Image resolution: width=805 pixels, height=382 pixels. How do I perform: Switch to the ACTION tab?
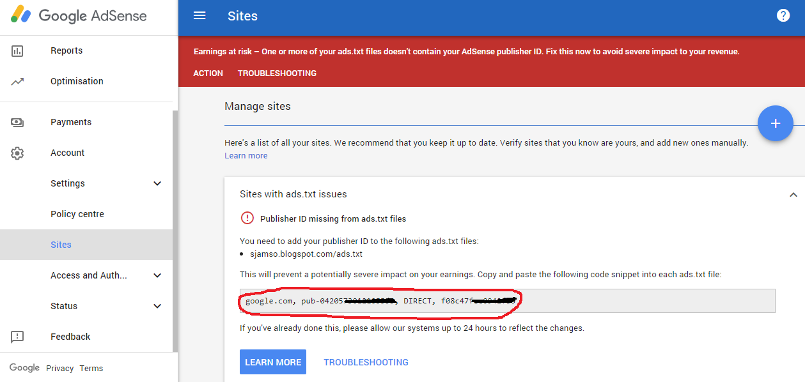[x=207, y=73]
